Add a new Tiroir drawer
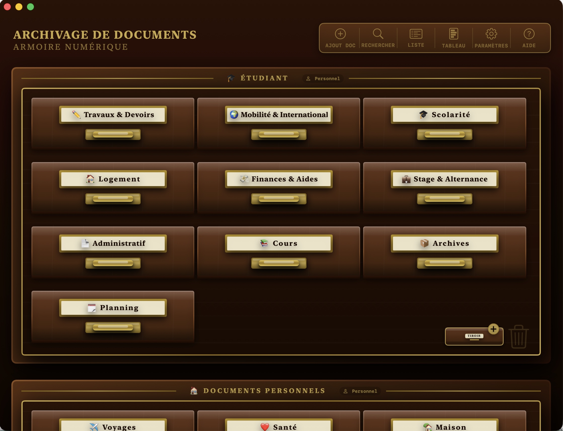The image size is (563, 431). point(474,336)
